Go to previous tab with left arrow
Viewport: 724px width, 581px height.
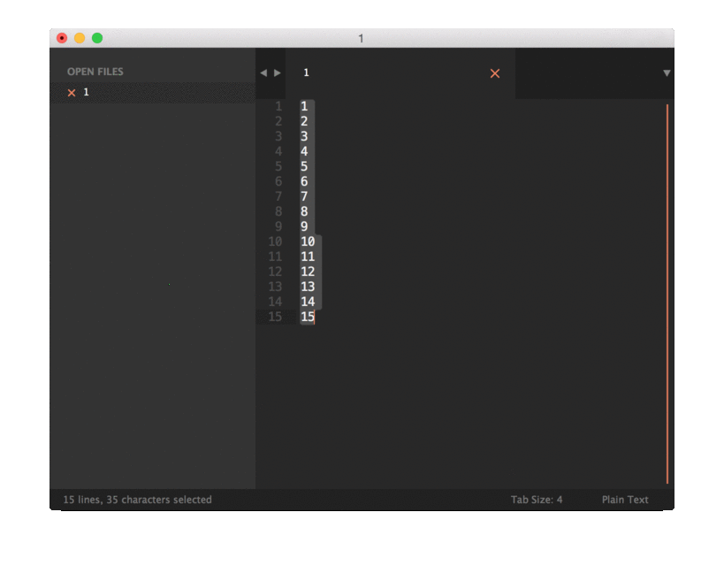pos(263,73)
